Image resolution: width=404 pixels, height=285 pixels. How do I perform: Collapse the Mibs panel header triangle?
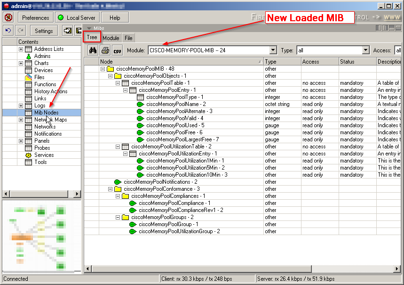pyautogui.click(x=89, y=28)
